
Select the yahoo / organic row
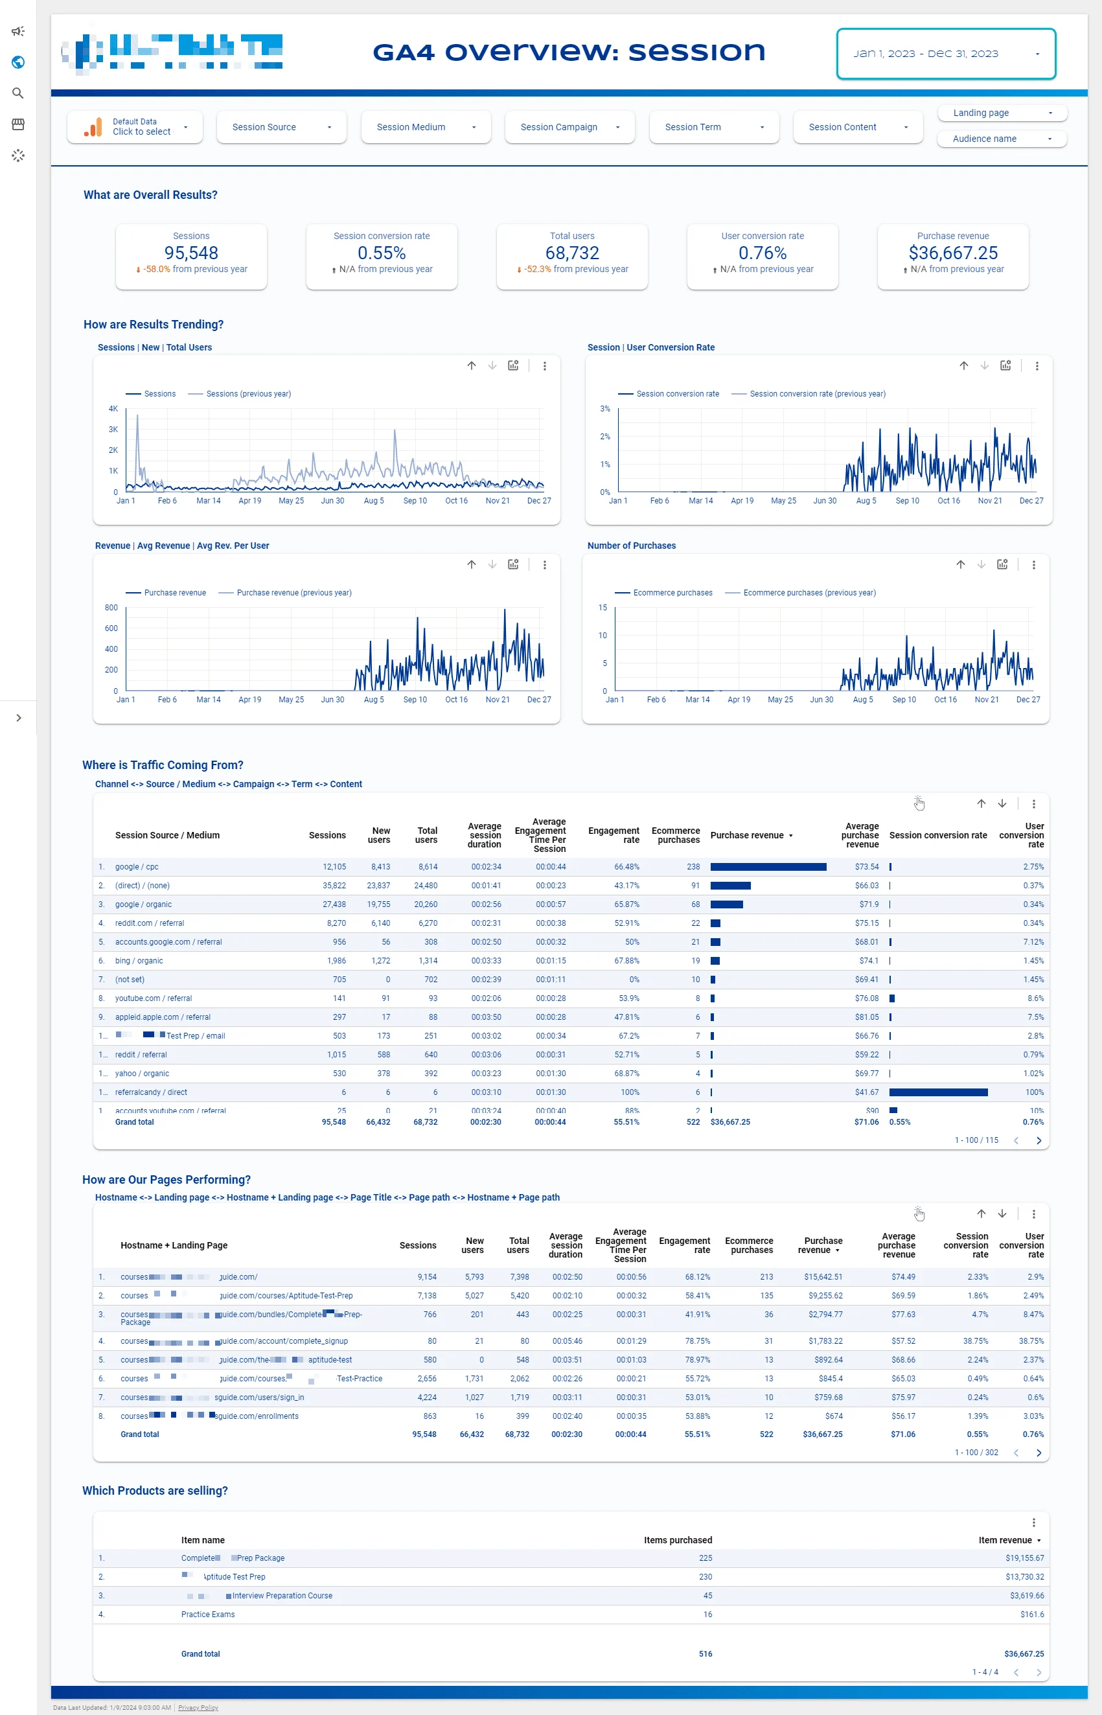pyautogui.click(x=570, y=1073)
